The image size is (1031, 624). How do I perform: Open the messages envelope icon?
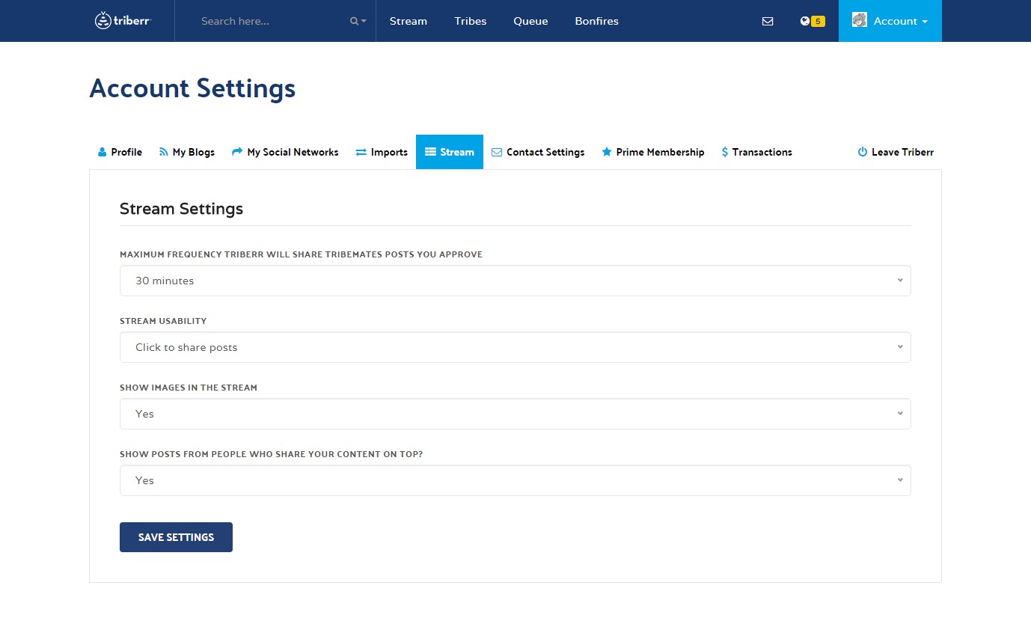(x=768, y=21)
